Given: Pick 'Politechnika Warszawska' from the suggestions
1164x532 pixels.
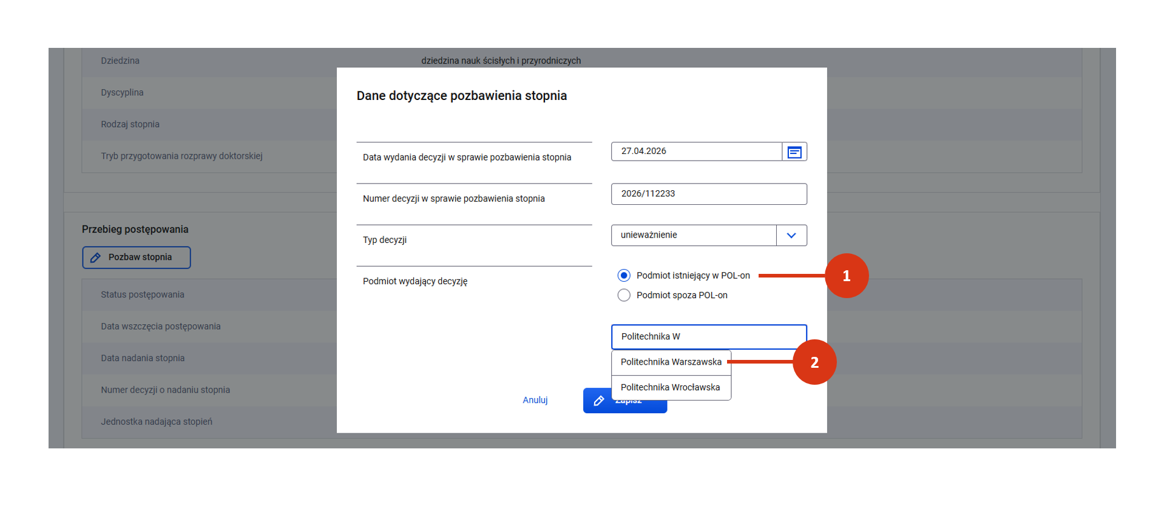Looking at the screenshot, I should pos(671,362).
